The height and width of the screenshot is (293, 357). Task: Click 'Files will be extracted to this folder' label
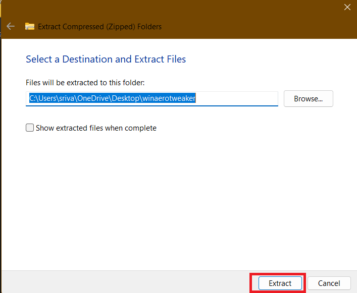click(x=85, y=82)
